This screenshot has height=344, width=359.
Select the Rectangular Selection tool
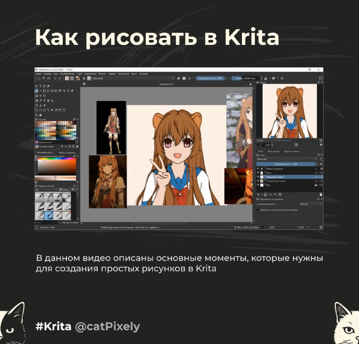pos(37,110)
